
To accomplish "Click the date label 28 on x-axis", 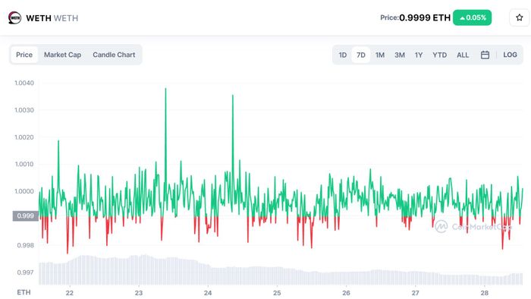I will pyautogui.click(x=485, y=293).
